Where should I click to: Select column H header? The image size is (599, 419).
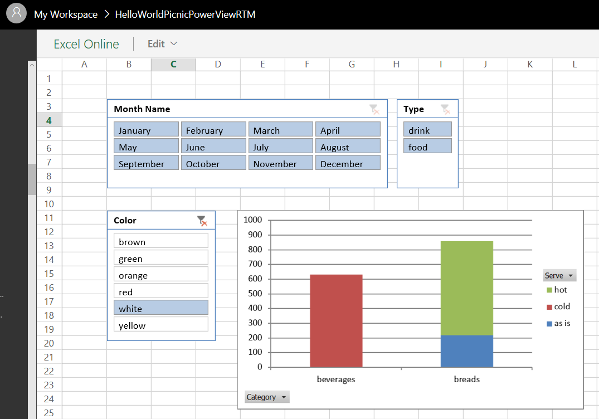coord(396,65)
